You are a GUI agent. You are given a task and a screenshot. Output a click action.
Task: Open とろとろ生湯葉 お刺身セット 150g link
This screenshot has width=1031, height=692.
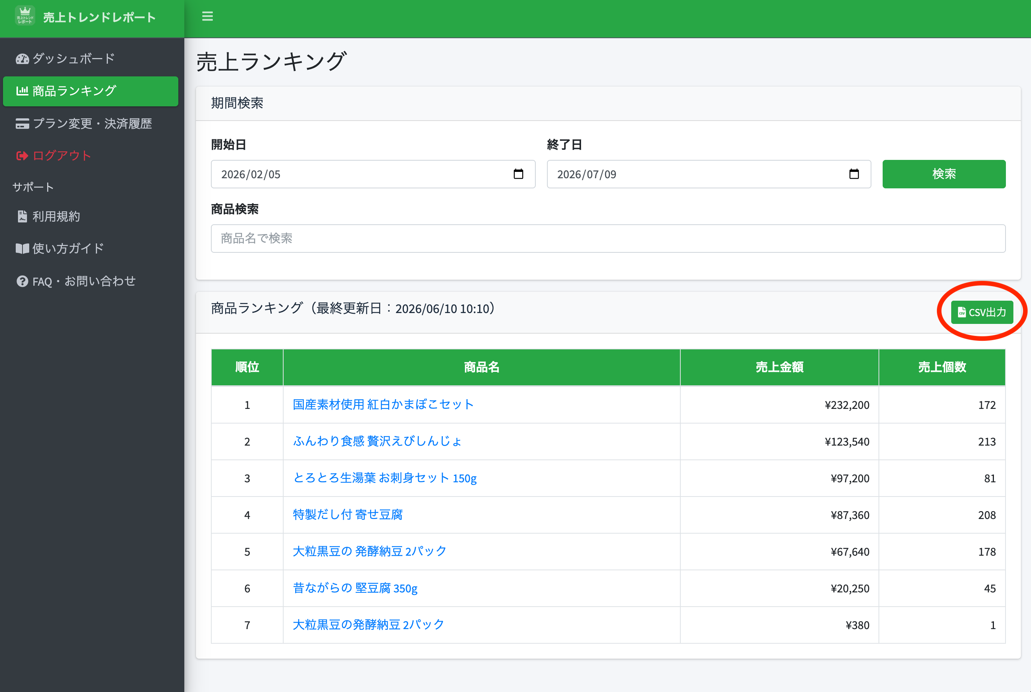click(385, 478)
